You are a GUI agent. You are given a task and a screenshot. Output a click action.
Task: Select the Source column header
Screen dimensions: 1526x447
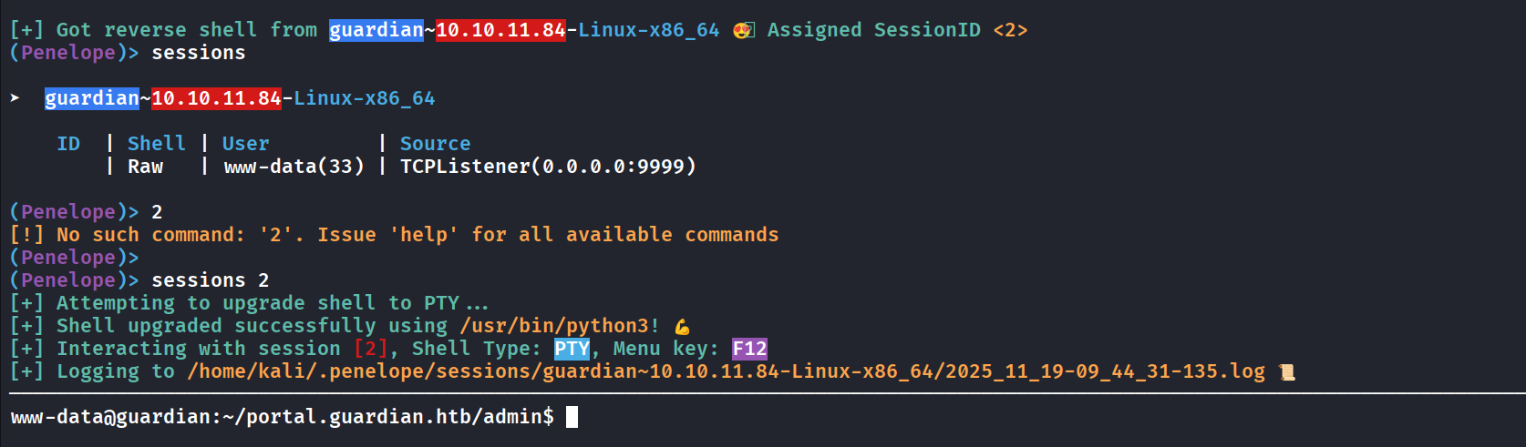pos(435,144)
